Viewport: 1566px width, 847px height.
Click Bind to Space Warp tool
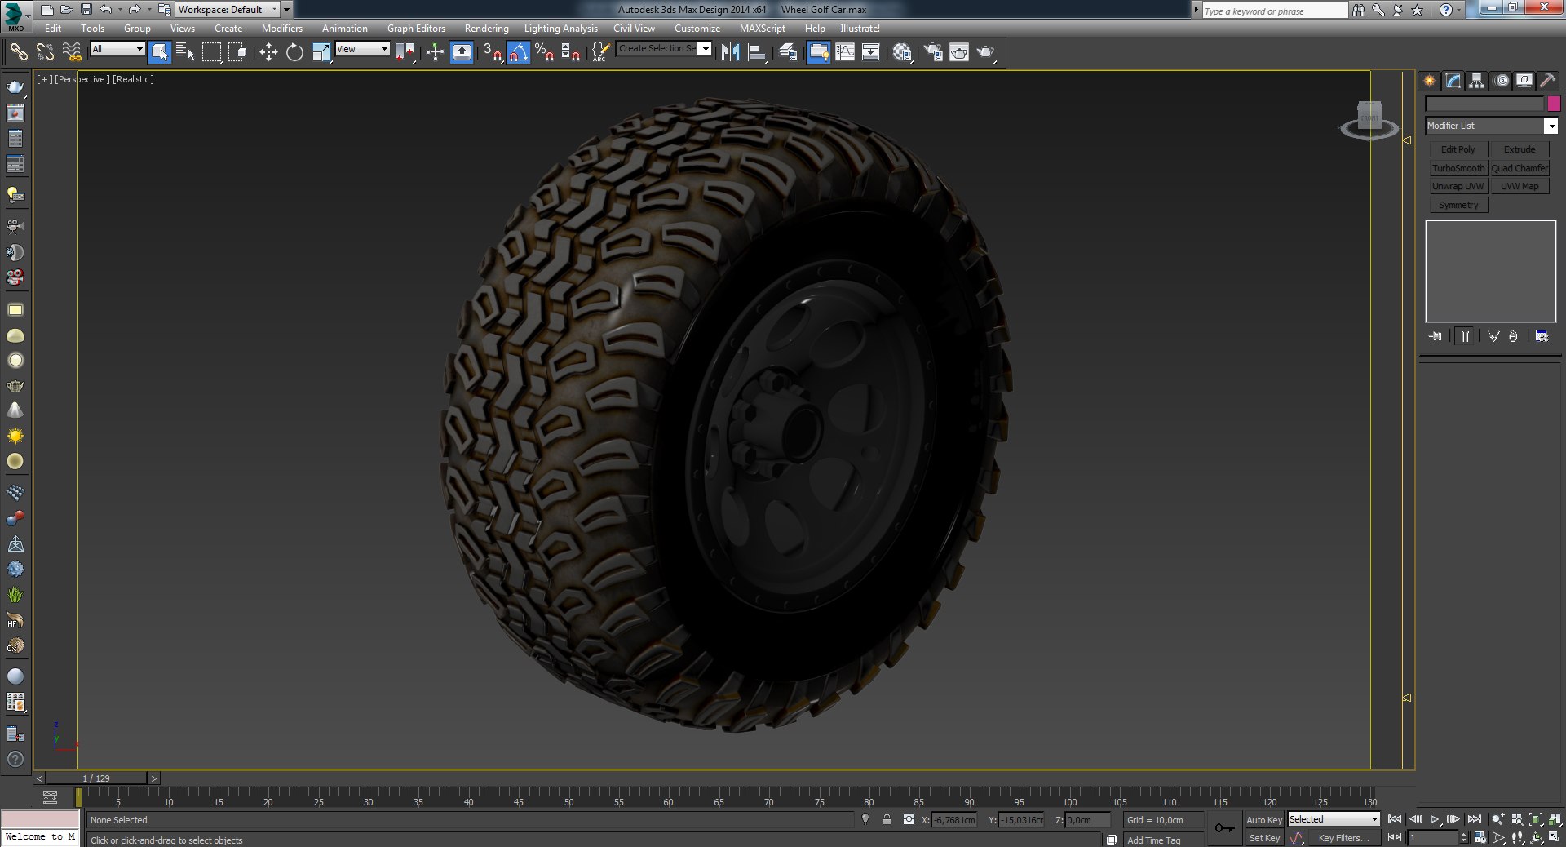tap(72, 52)
